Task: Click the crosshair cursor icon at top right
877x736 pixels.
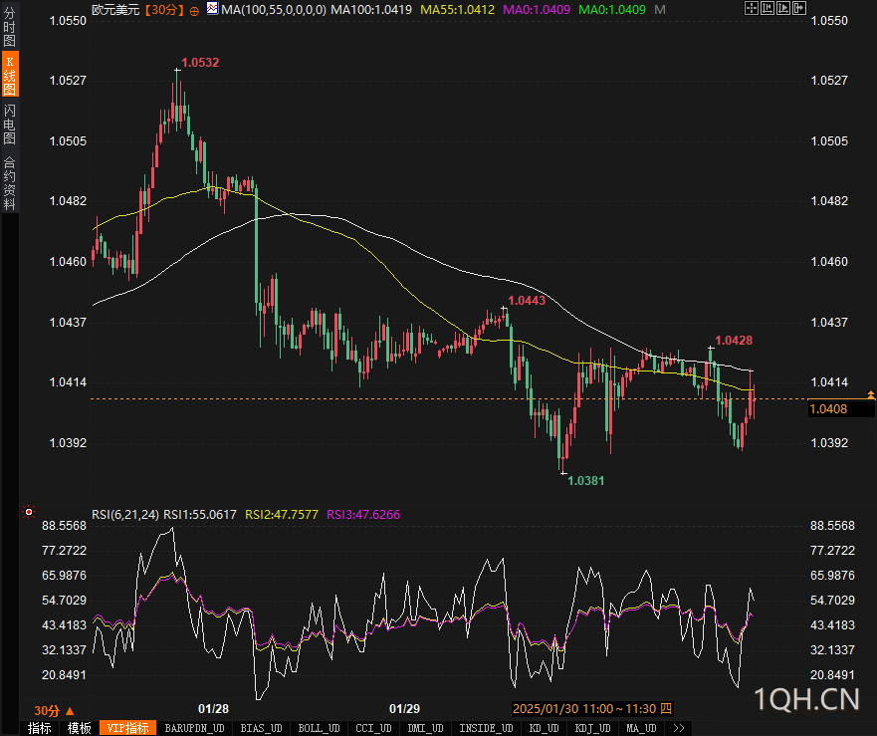Action: [752, 8]
